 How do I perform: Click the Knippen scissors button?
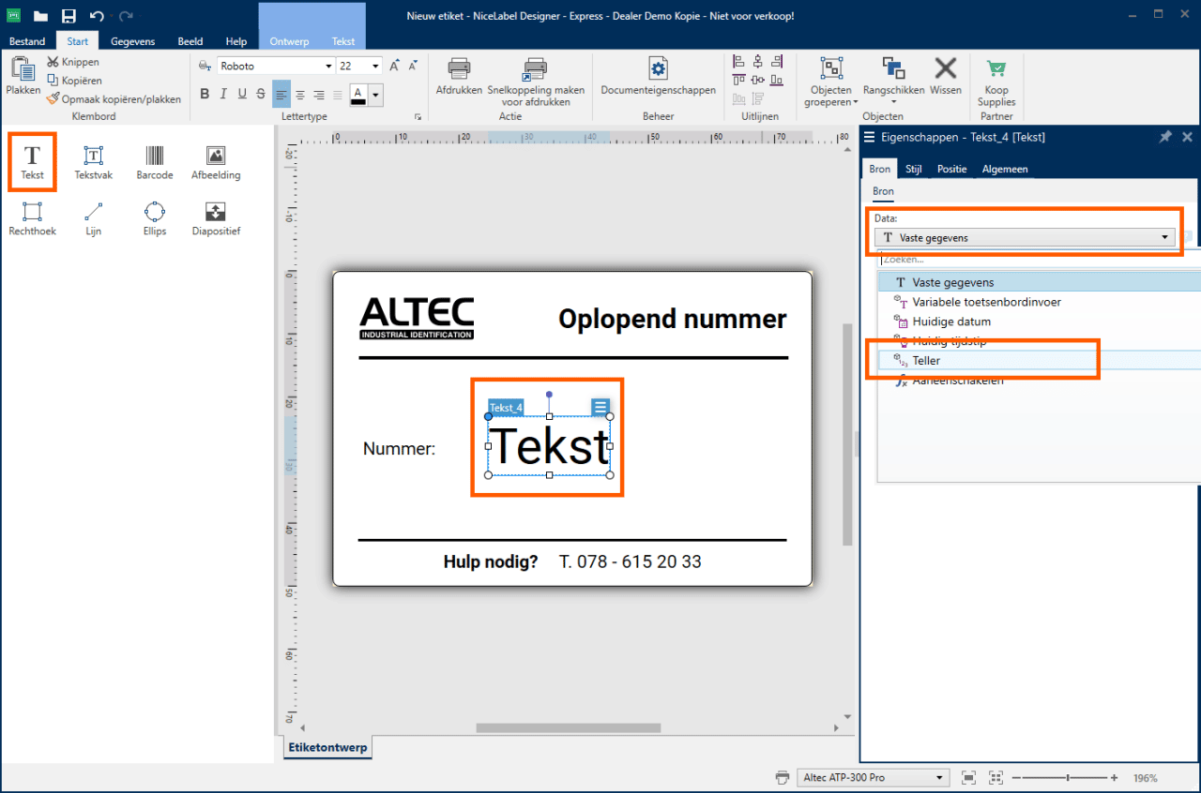point(73,62)
